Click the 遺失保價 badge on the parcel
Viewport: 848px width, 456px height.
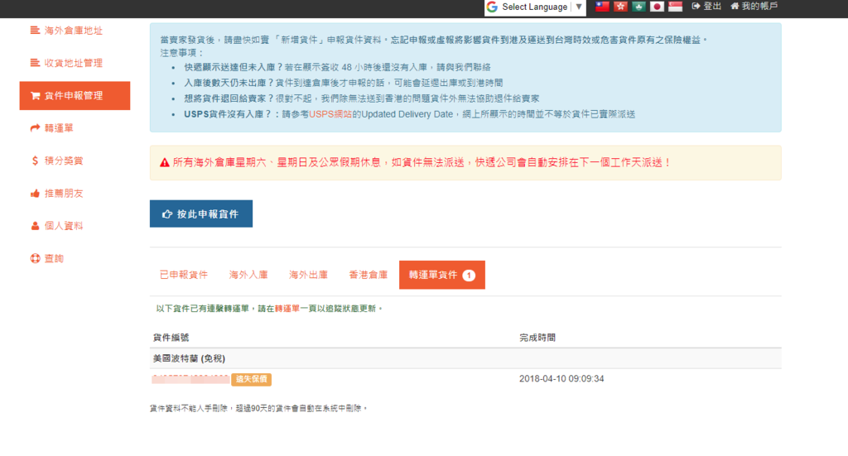click(x=251, y=379)
